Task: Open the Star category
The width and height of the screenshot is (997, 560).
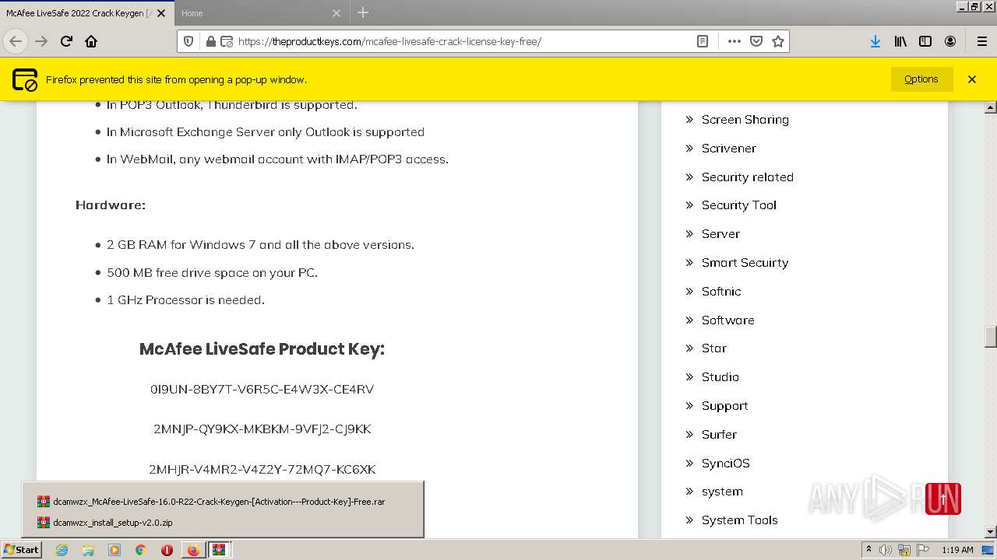Action: (714, 348)
